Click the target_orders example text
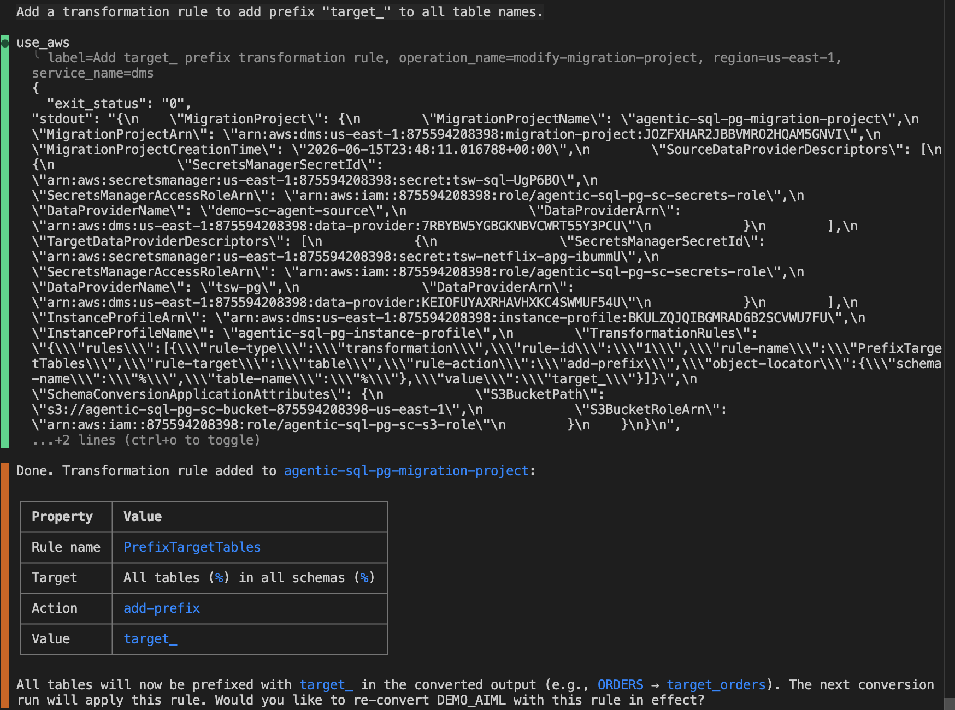Viewport: 955px width, 710px height. pos(716,685)
